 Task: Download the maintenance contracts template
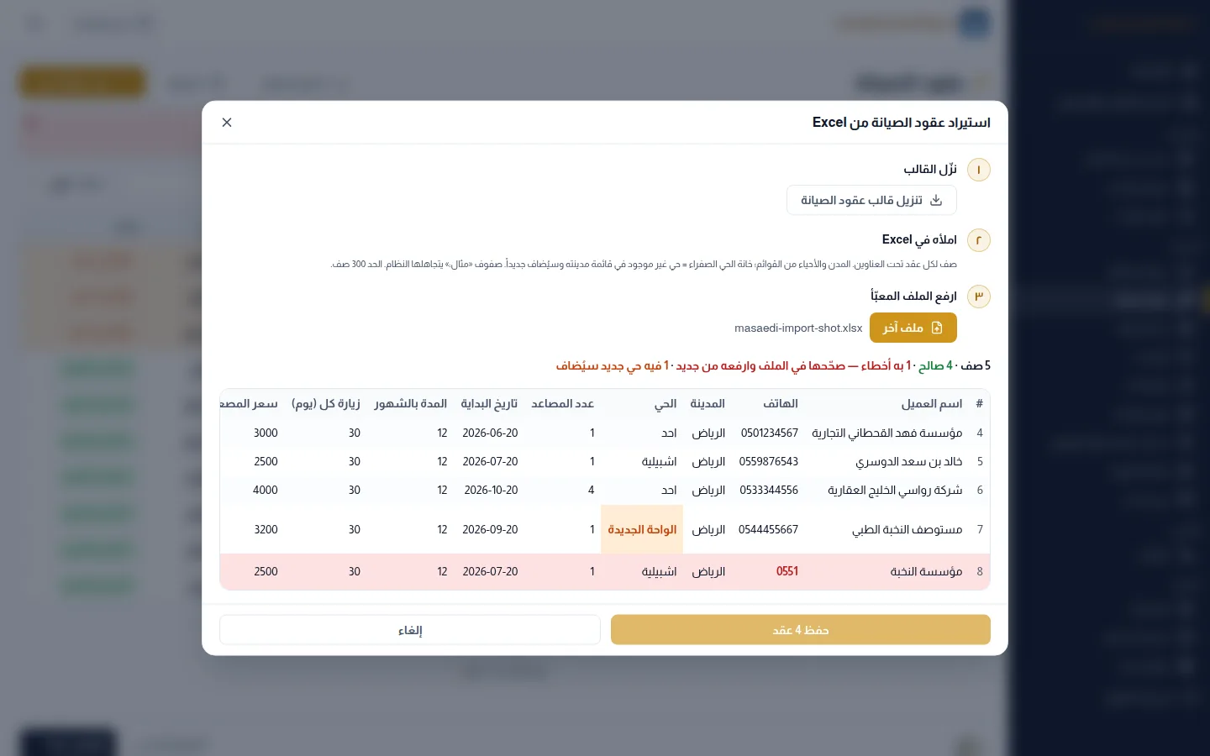(x=871, y=201)
